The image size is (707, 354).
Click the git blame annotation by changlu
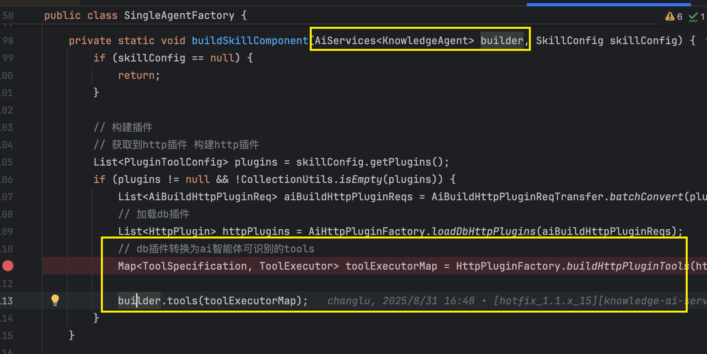point(516,301)
